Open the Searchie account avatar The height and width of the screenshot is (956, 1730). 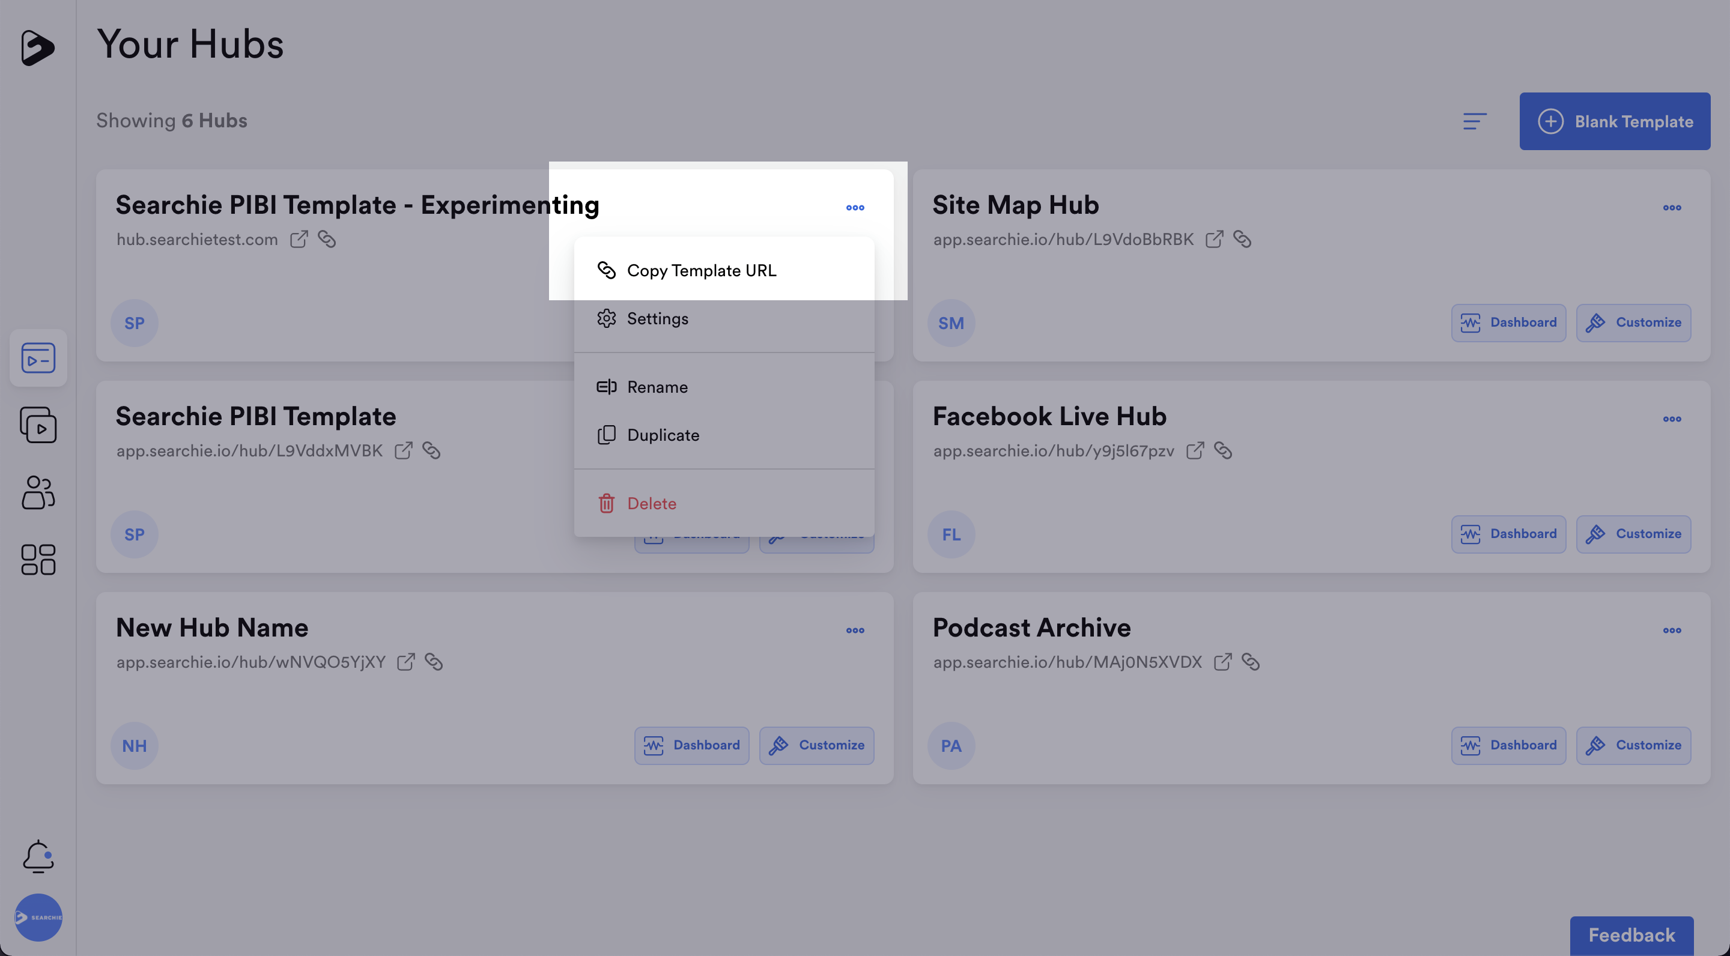point(38,917)
